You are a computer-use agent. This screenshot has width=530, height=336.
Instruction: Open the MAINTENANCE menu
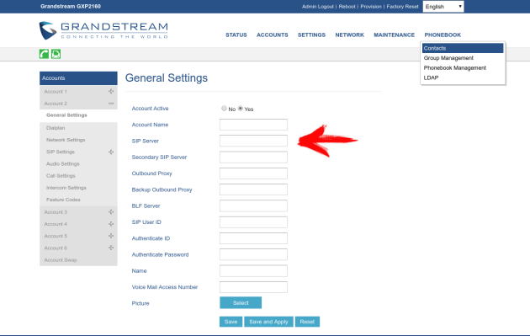click(x=394, y=35)
